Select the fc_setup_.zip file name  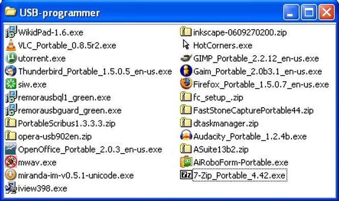click(x=218, y=97)
